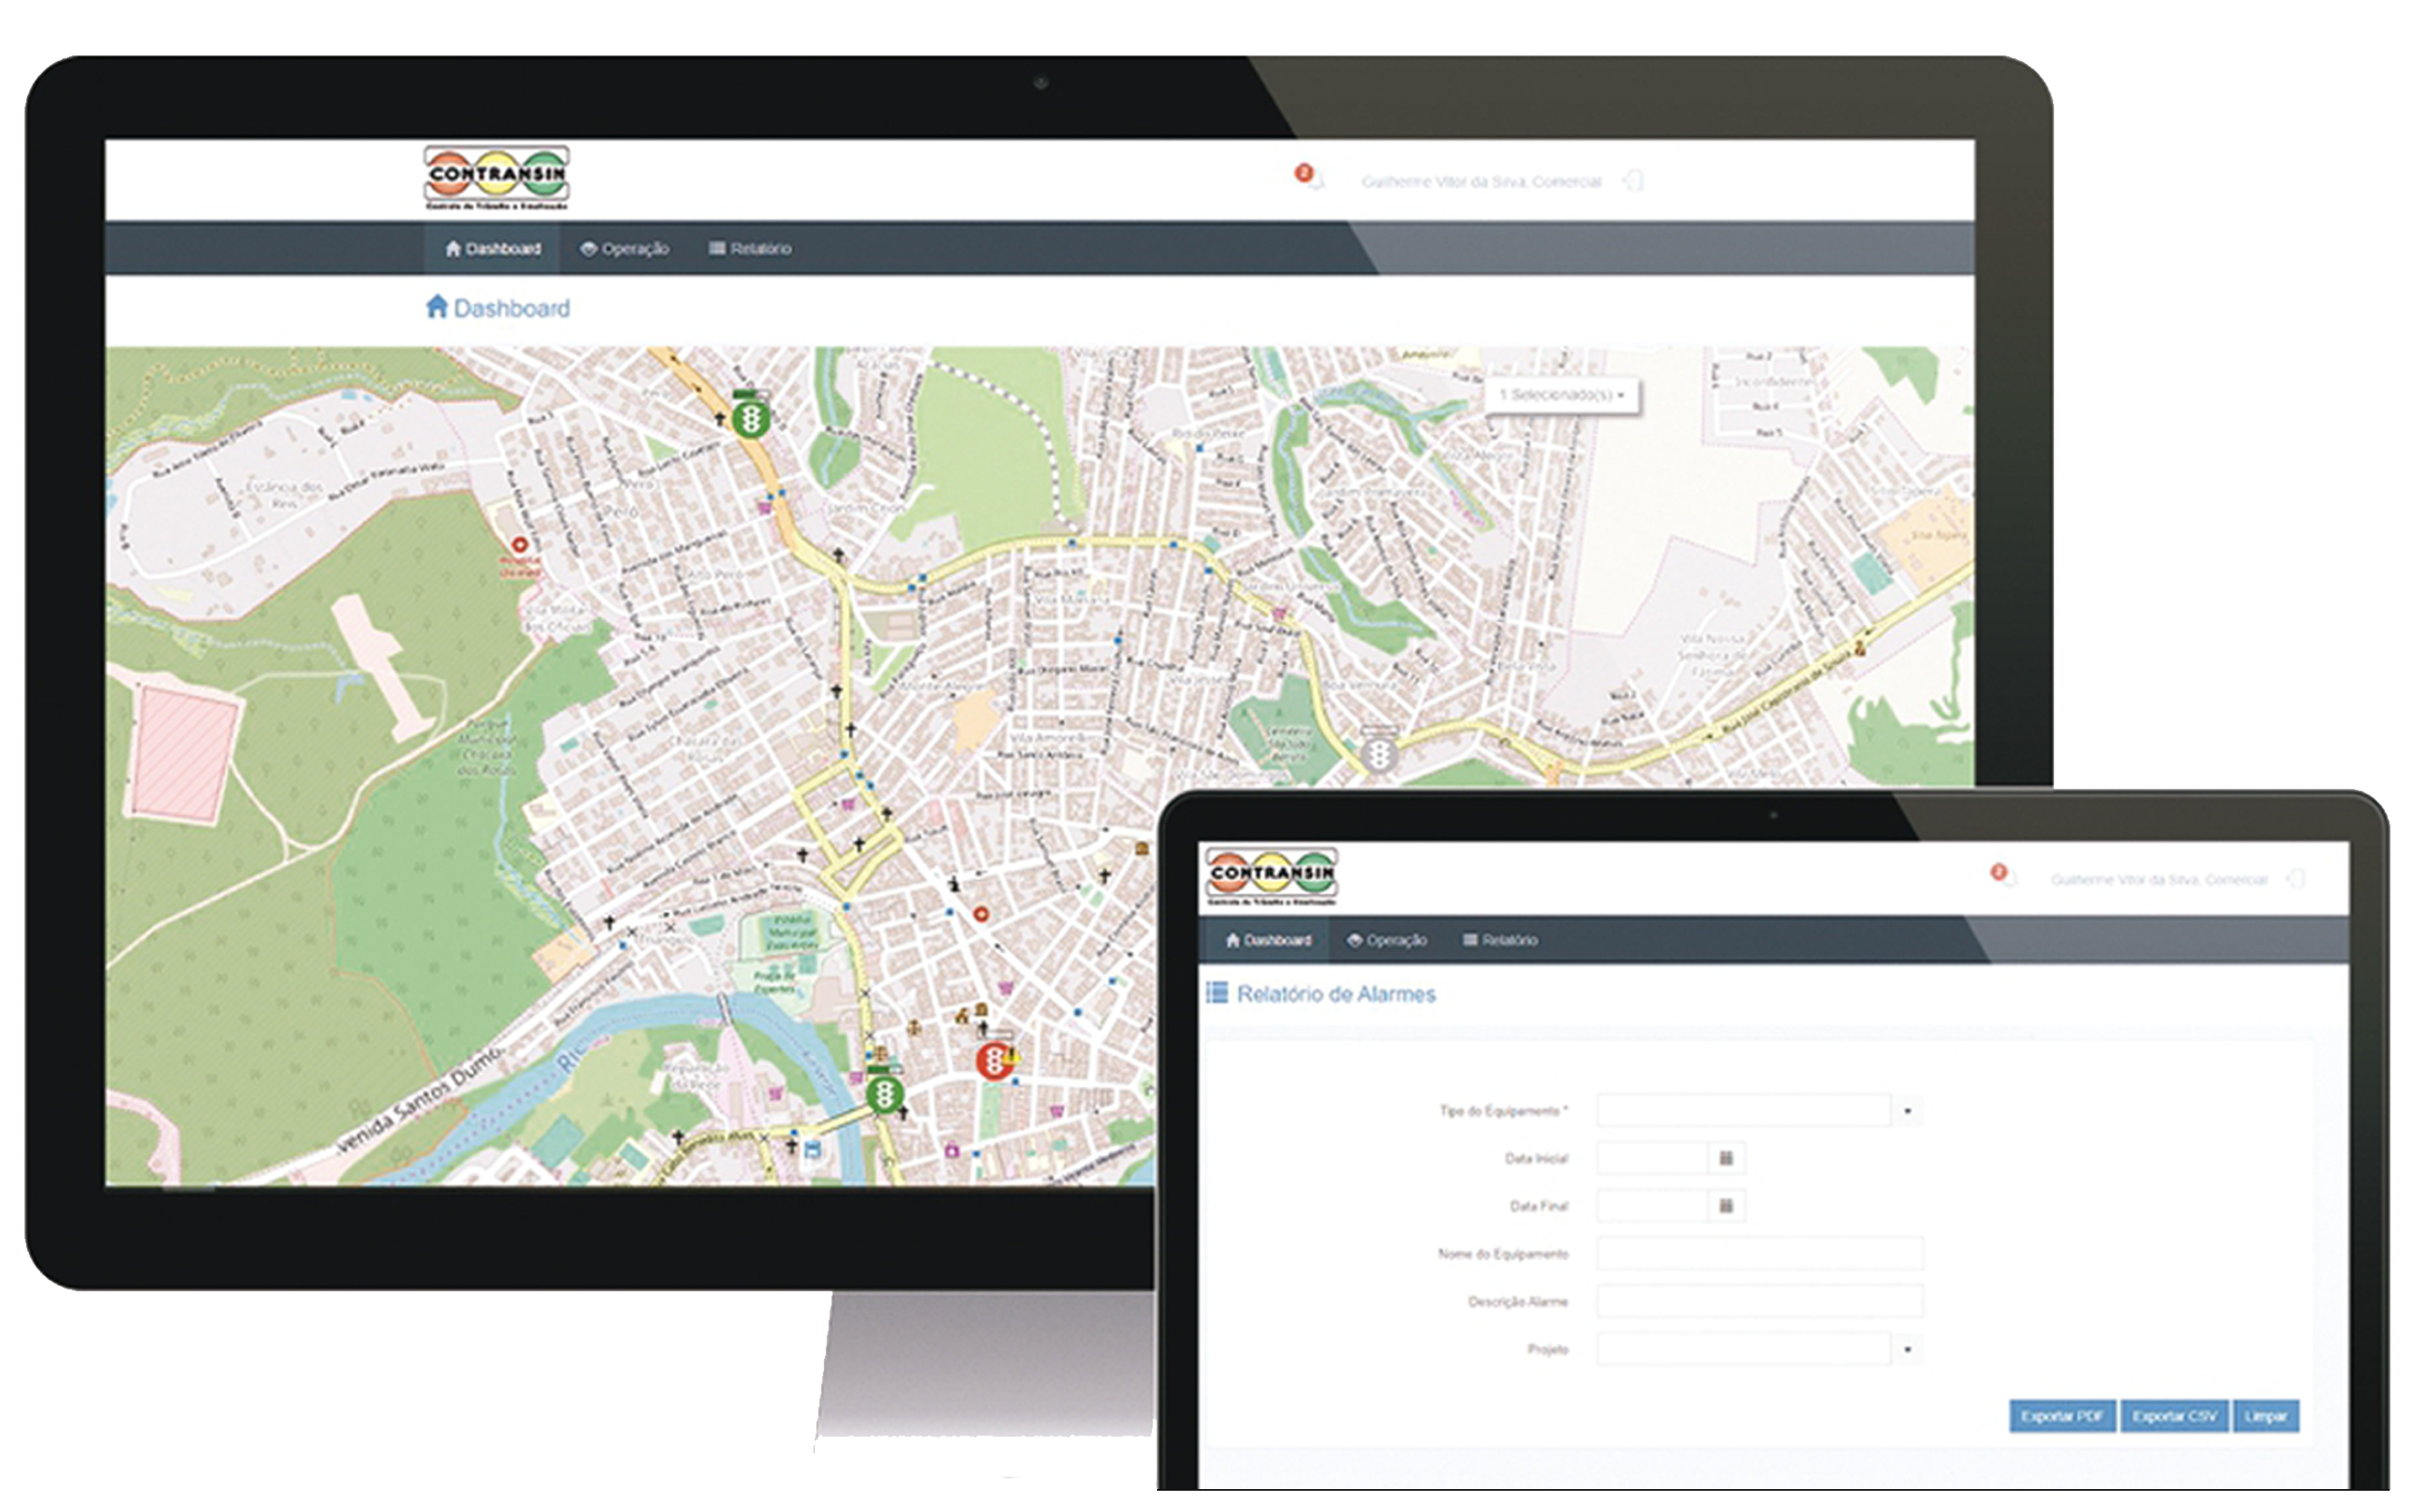2416x1512 pixels.
Task: Click the Relatório de Alarmes list icon
Action: pos(1217,993)
